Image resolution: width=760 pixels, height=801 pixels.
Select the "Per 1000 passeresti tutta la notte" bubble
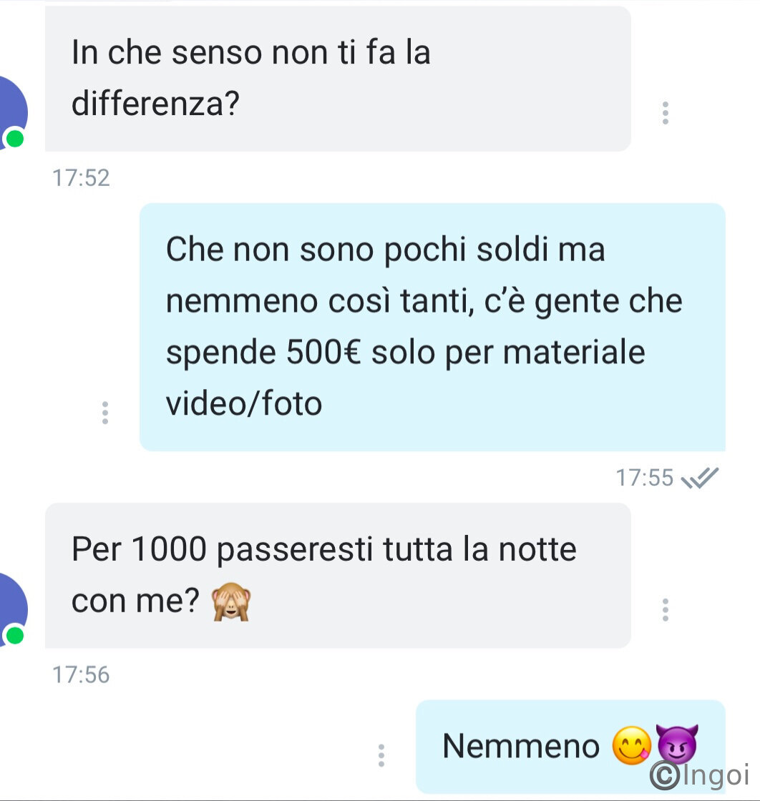tap(338, 576)
